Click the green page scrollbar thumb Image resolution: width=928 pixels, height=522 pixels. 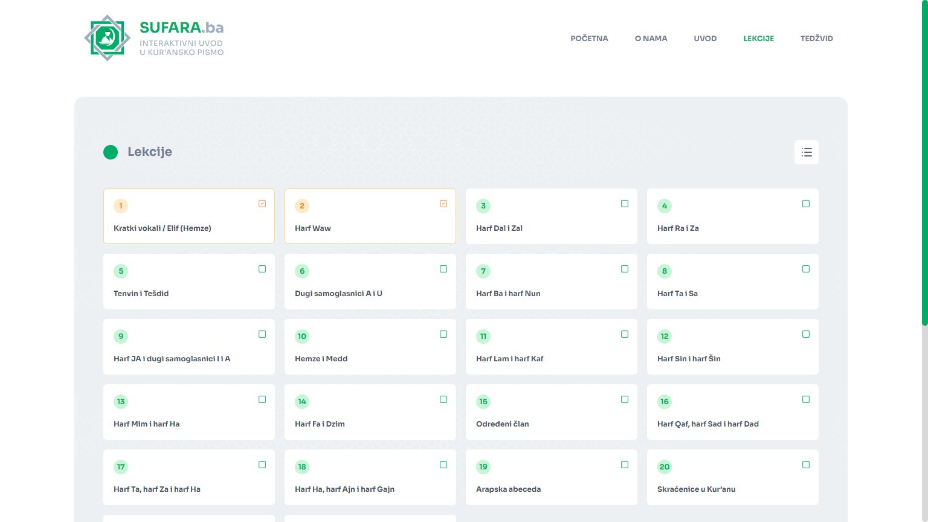(924, 163)
